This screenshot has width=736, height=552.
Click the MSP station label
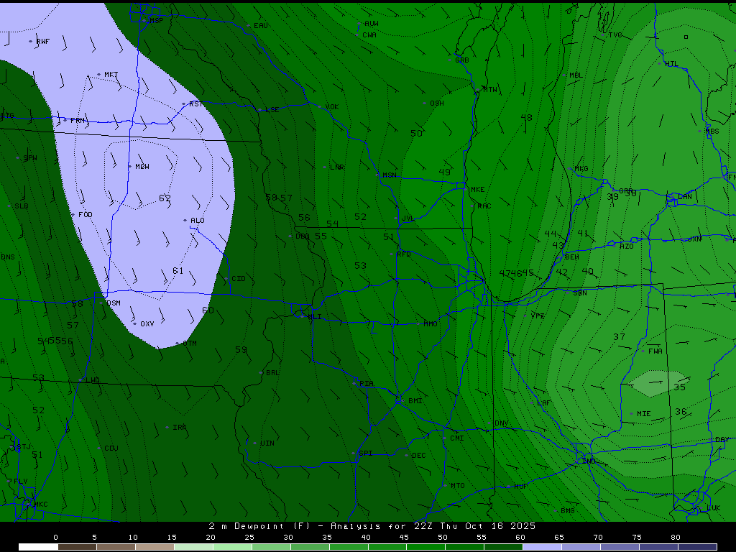[x=157, y=21]
